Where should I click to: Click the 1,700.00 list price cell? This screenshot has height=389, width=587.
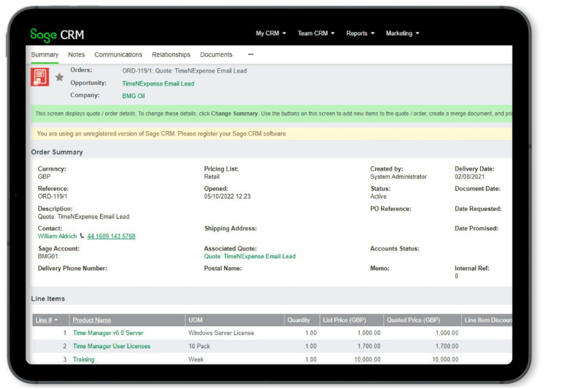point(369,346)
